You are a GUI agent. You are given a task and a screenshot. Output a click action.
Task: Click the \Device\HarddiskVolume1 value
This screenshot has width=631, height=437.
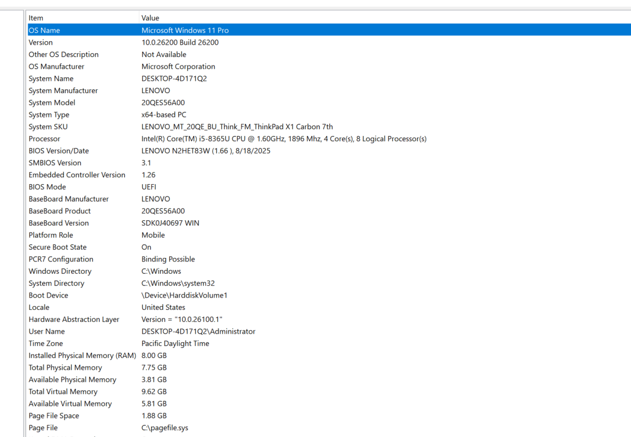tap(185, 296)
